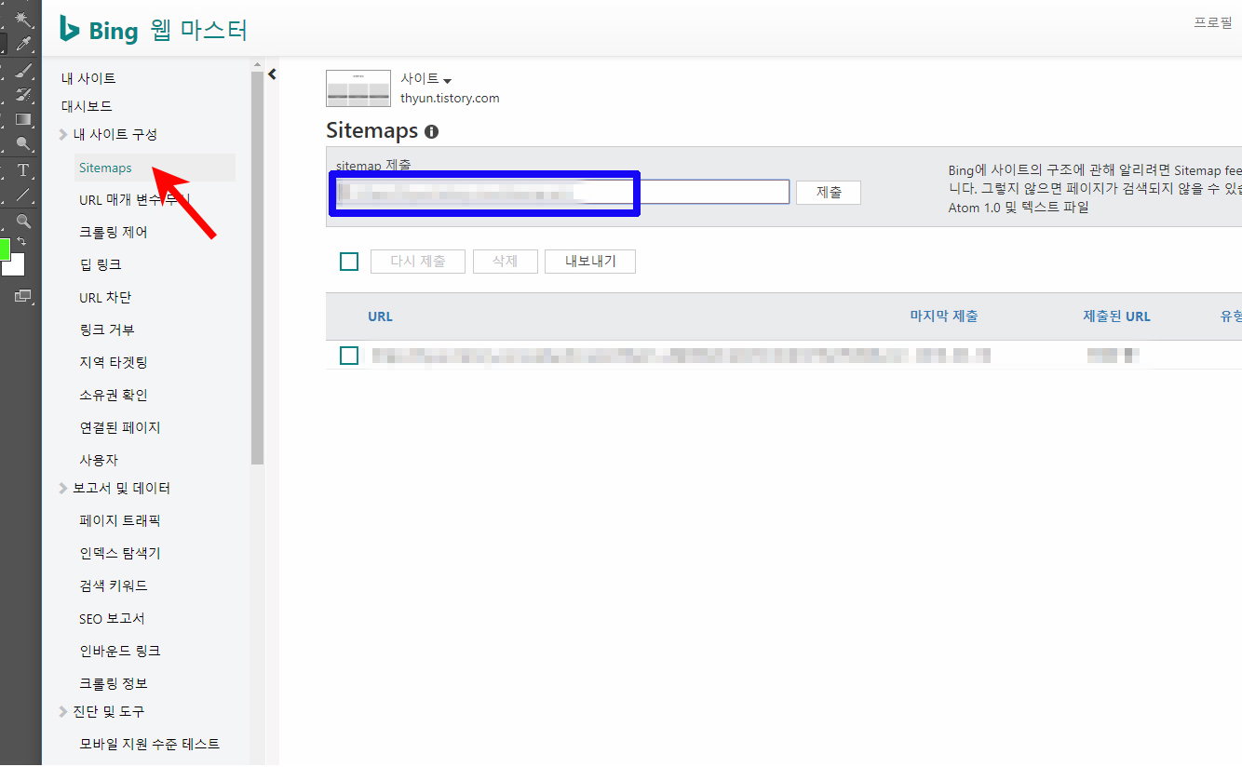Screen dimensions: 1242x767
Task: Open 인바운드 링크 report
Action: [x=120, y=652]
